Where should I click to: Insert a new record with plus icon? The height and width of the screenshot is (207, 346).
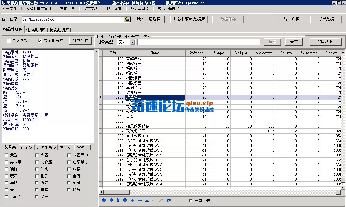(x=133, y=200)
